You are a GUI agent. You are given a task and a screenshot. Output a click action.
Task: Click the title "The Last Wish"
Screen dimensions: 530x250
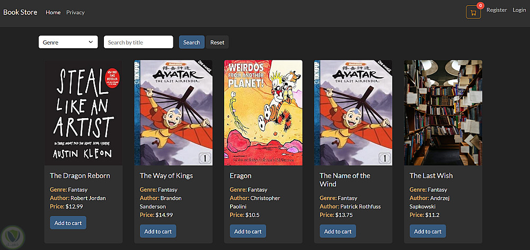(431, 176)
